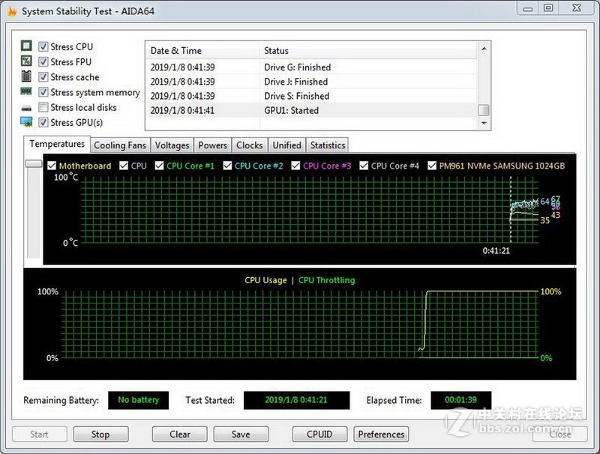Open the Cooling Fans tab
This screenshot has width=600, height=454.
pos(120,145)
